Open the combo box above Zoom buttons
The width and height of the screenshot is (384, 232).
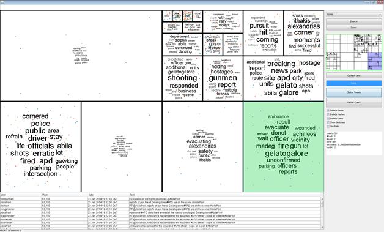[x=353, y=15]
